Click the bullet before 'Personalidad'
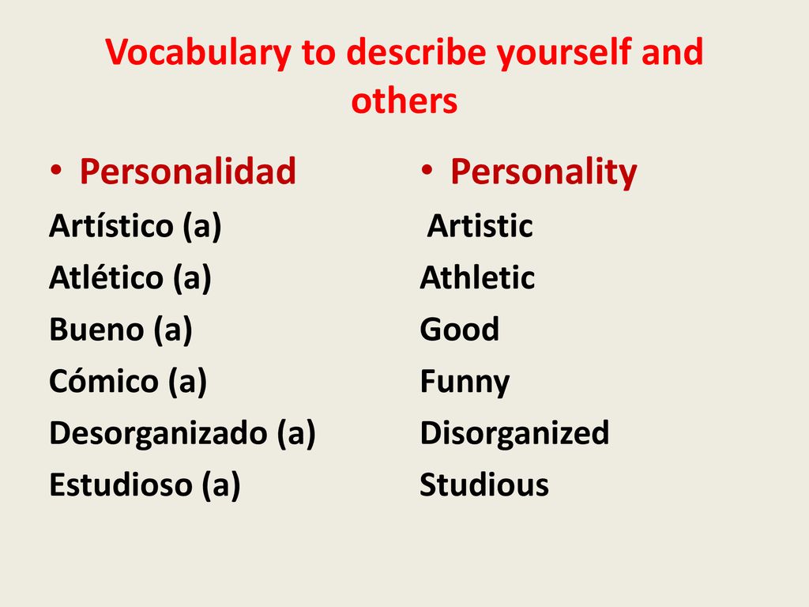The width and height of the screenshot is (809, 607). [x=56, y=170]
